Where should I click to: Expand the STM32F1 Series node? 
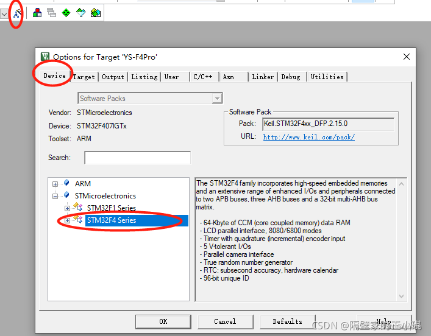tap(67, 208)
